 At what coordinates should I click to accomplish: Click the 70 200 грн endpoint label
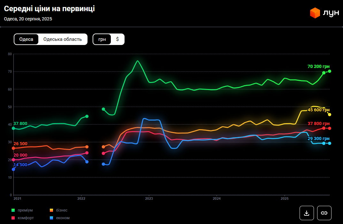pos(318,66)
